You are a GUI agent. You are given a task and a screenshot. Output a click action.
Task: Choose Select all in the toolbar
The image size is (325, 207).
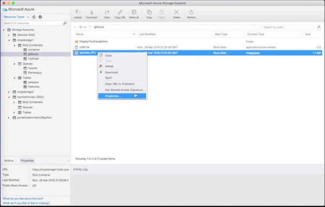(x=134, y=14)
